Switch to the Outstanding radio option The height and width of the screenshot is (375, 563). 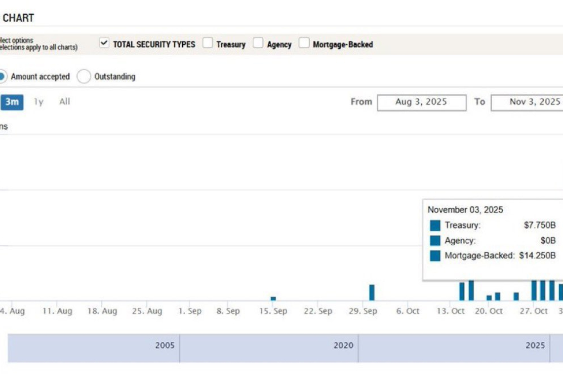pyautogui.click(x=84, y=76)
